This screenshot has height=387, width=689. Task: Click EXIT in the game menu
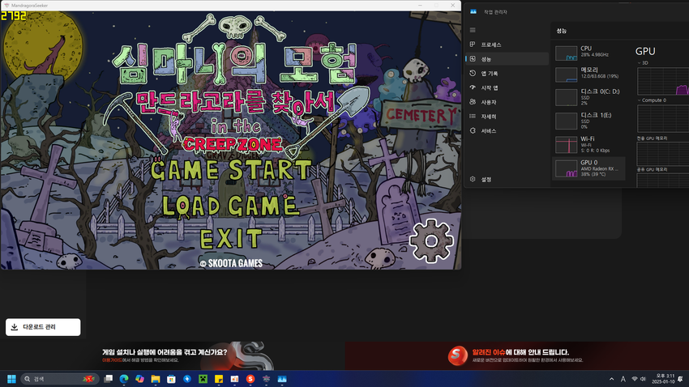[x=231, y=239]
